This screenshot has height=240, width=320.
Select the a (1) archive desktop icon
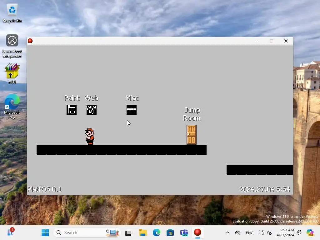[x=12, y=74]
